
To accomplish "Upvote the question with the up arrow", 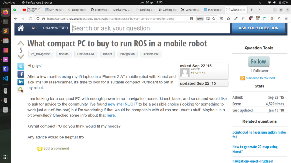I will point(21,43).
